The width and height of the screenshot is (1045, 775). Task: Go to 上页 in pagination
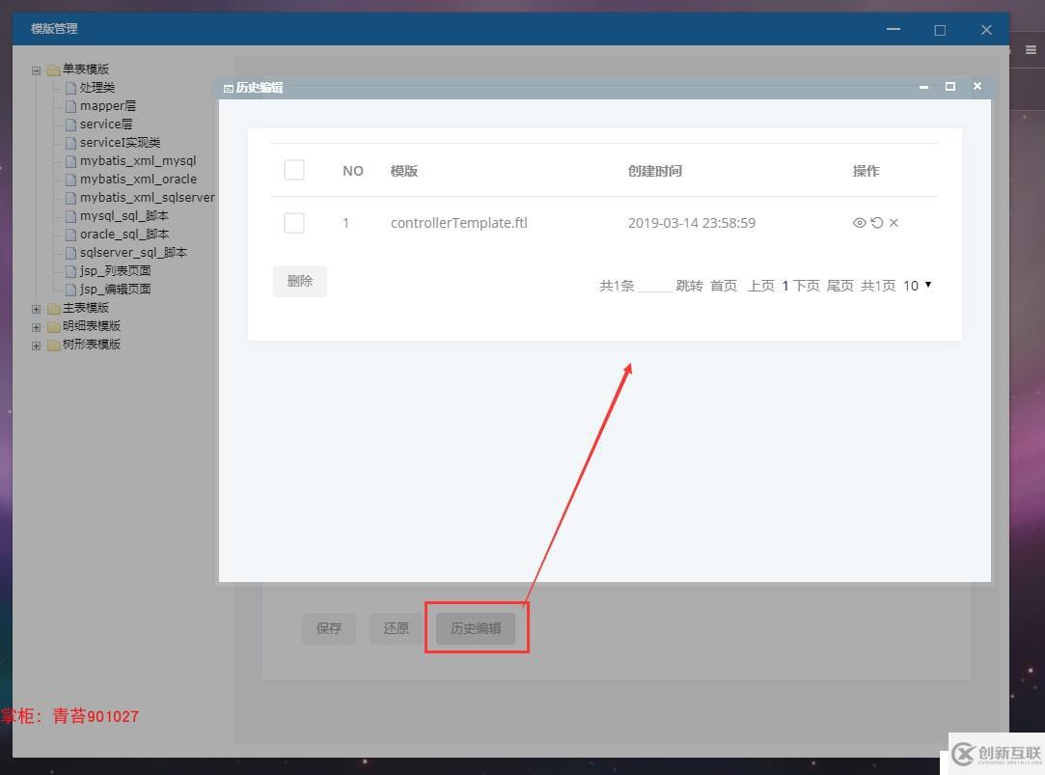point(760,286)
